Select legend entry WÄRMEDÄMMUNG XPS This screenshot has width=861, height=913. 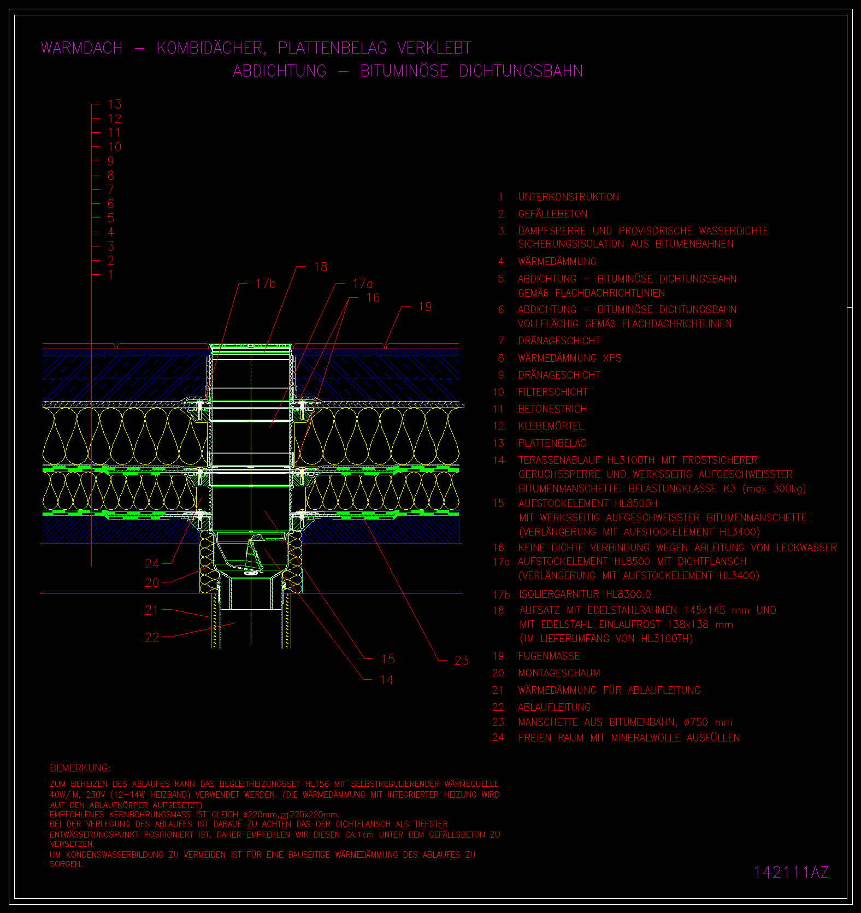[x=569, y=358]
